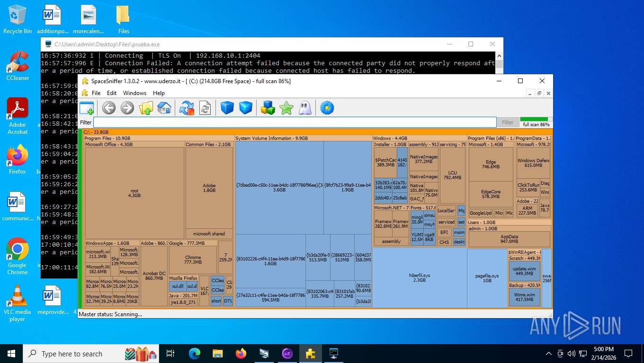
Task: Open the File menu in SpaceSniffer
Action: (96, 93)
